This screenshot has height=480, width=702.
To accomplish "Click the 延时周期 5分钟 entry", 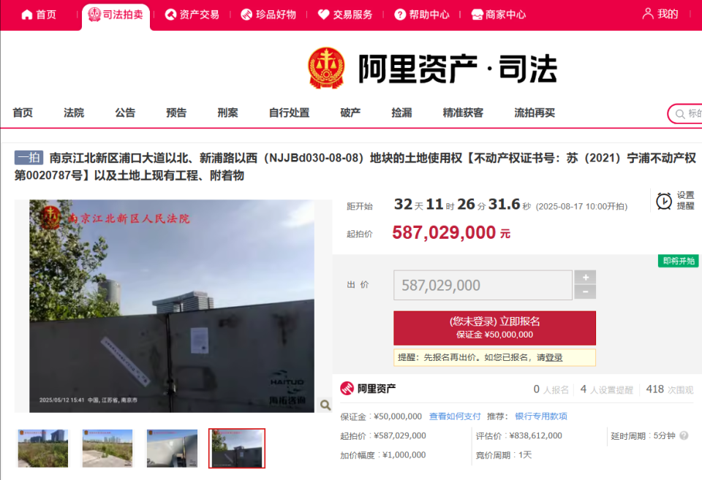I will [x=643, y=435].
